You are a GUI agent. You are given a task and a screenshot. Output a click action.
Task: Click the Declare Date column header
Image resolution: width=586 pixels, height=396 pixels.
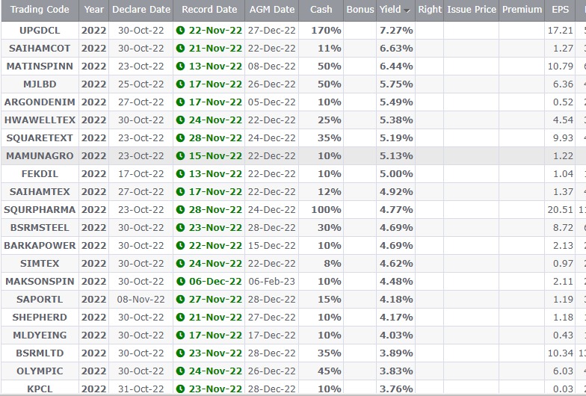pyautogui.click(x=141, y=10)
